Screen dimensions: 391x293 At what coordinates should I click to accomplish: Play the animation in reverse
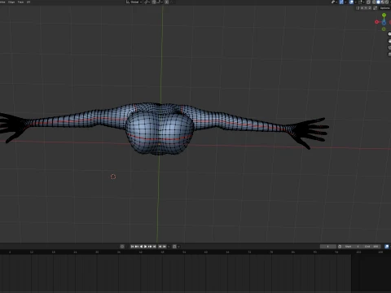coord(141,247)
